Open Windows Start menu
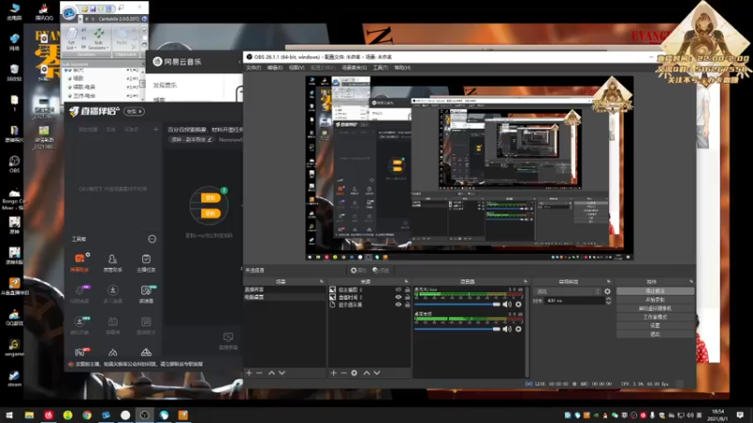Viewport: 753px width, 423px height. 9,415
